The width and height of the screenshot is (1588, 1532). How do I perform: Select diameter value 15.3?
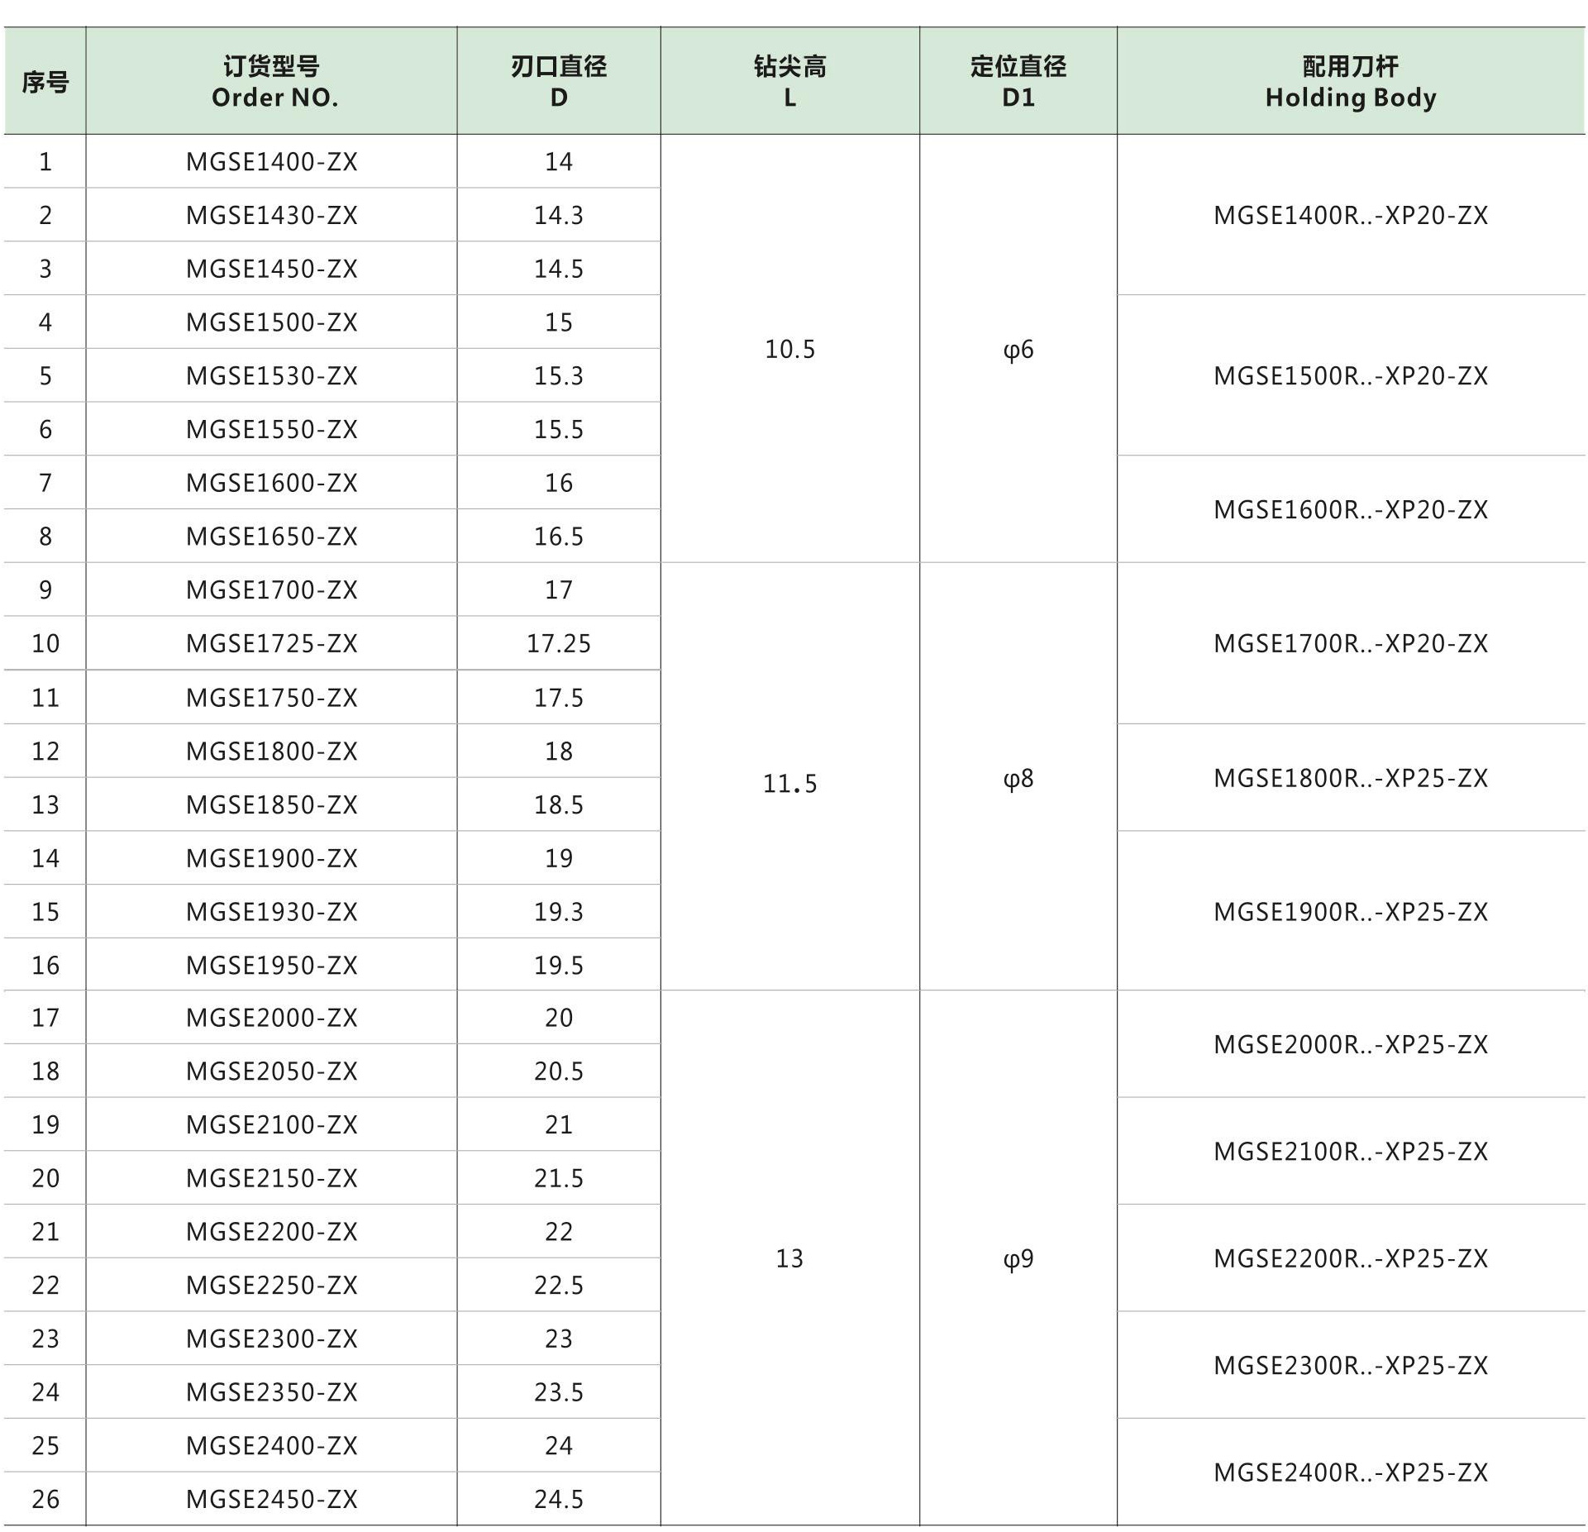559,376
